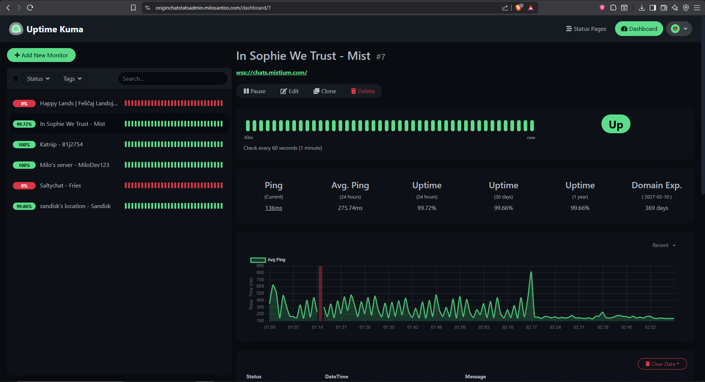The image size is (705, 382).
Task: Toggle the browser sidebar panel icon
Action: [652, 8]
